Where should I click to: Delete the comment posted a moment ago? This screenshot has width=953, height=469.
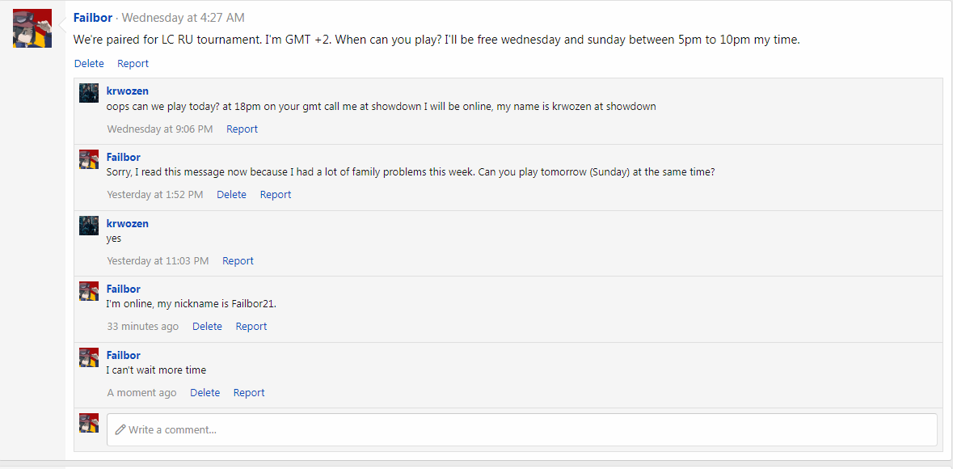pyautogui.click(x=205, y=392)
